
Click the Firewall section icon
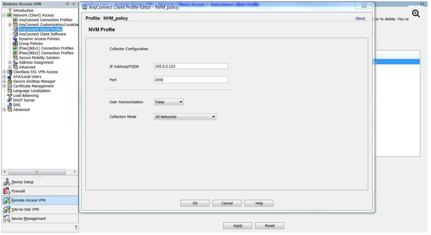[x=7, y=191]
